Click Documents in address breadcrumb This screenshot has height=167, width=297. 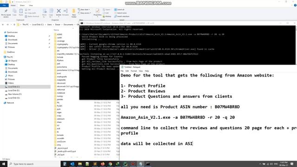coord(68,25)
